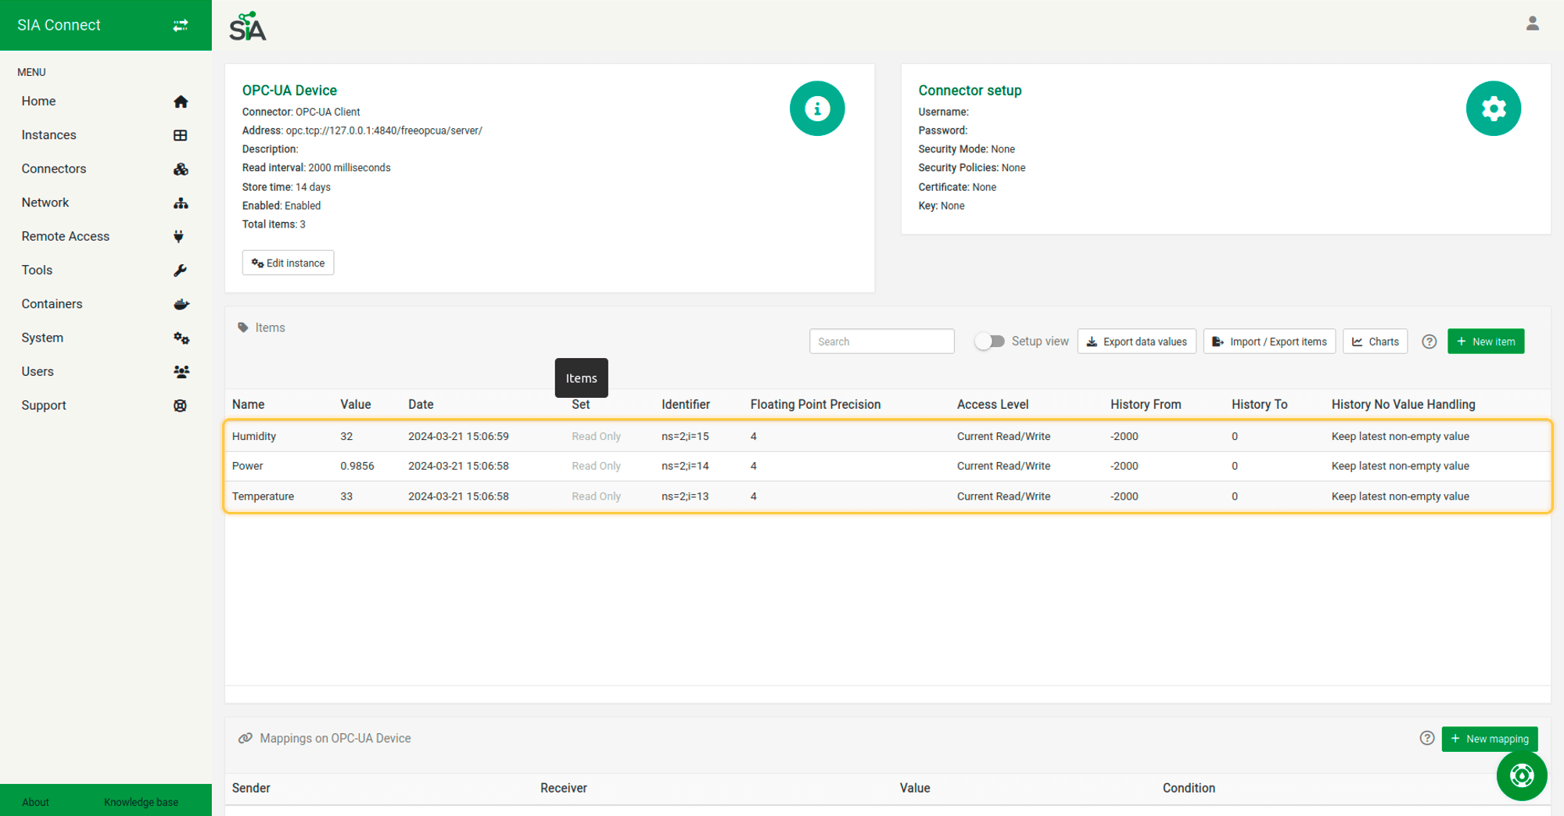Click the SIA logo
Screen dimensions: 1564x816
coord(248,27)
